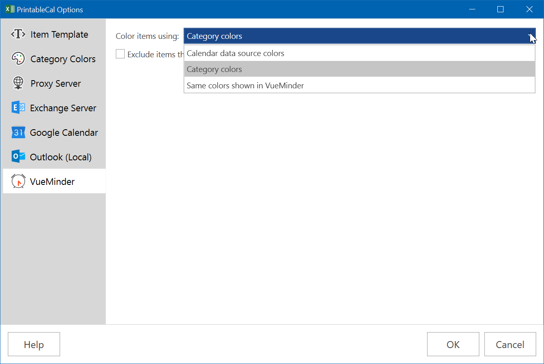This screenshot has width=544, height=364.
Task: Click the 'Color items using:' label
Action: (147, 36)
